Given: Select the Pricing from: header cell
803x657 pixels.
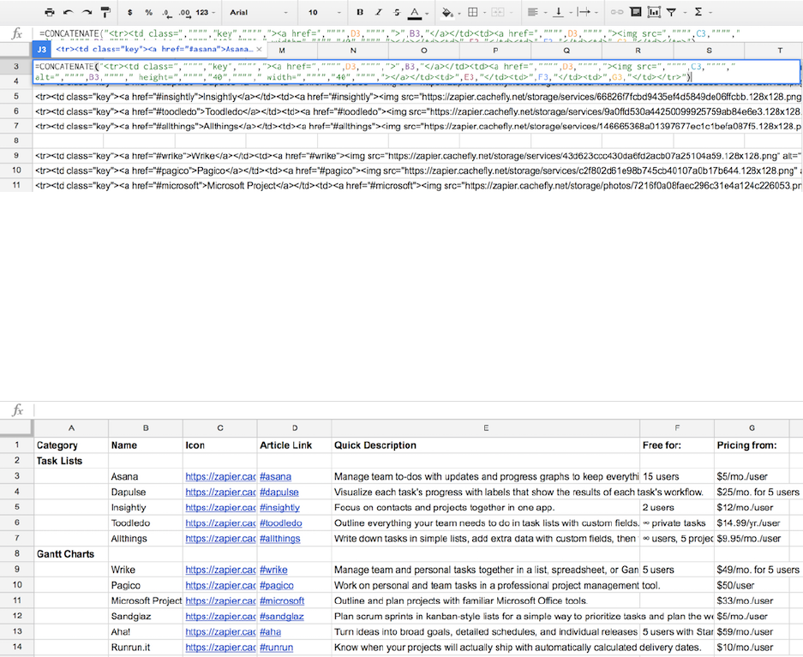Looking at the screenshot, I should pyautogui.click(x=752, y=445).
